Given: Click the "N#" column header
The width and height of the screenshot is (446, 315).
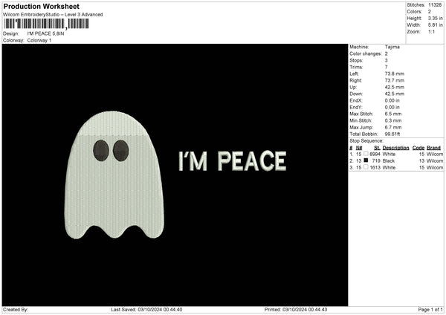Looking at the screenshot, I should [359, 148].
